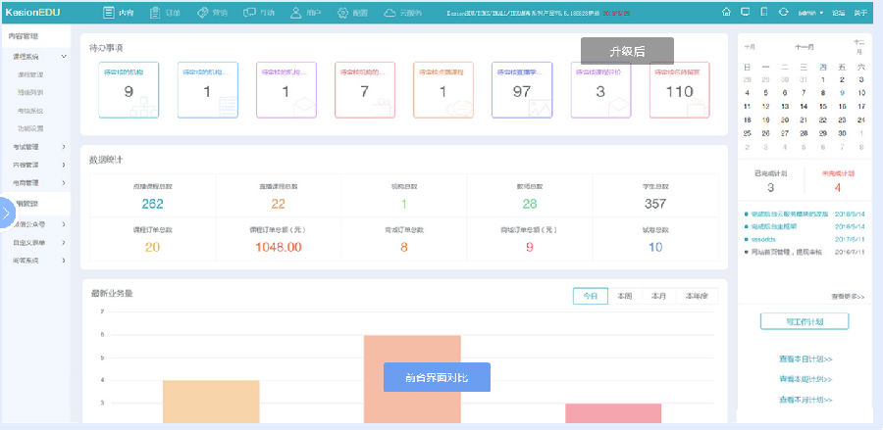
Task: Open the 查看本日计划 link
Action: [804, 358]
